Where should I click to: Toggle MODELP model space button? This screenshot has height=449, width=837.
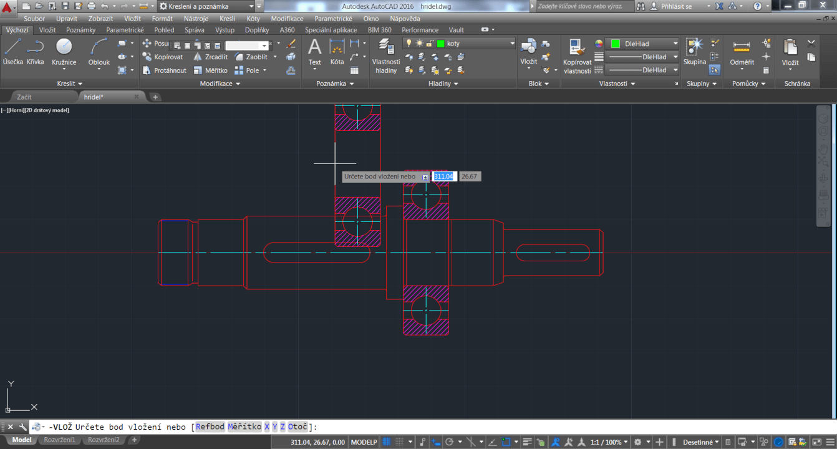click(364, 442)
